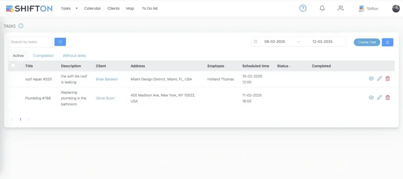The image size is (403, 179).
Task: Click the blue button beside Create Task
Action: (x=388, y=42)
